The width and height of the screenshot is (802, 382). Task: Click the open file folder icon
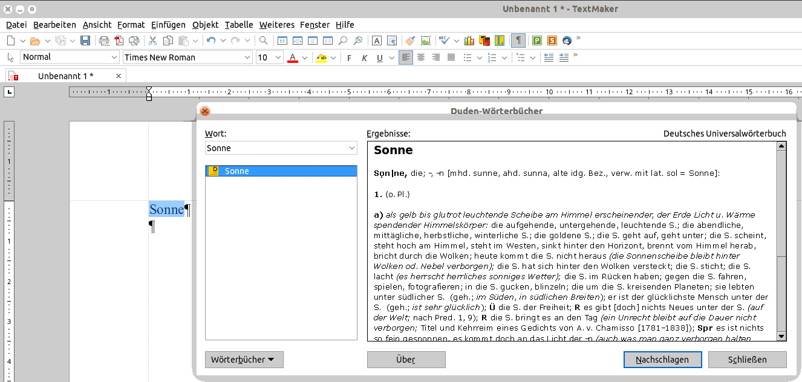[35, 40]
